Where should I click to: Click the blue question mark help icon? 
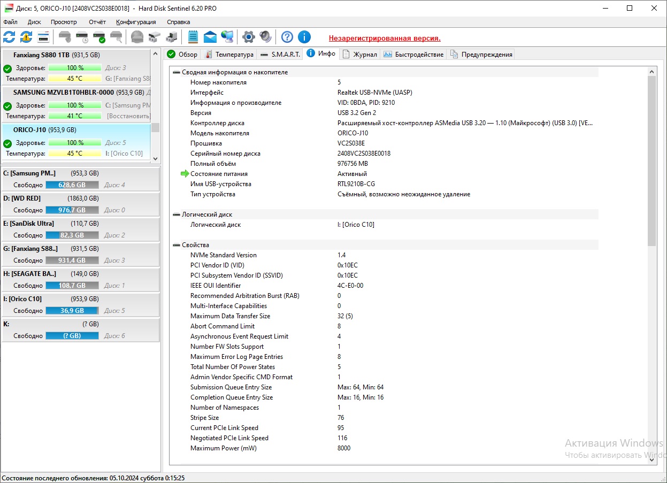click(x=287, y=37)
